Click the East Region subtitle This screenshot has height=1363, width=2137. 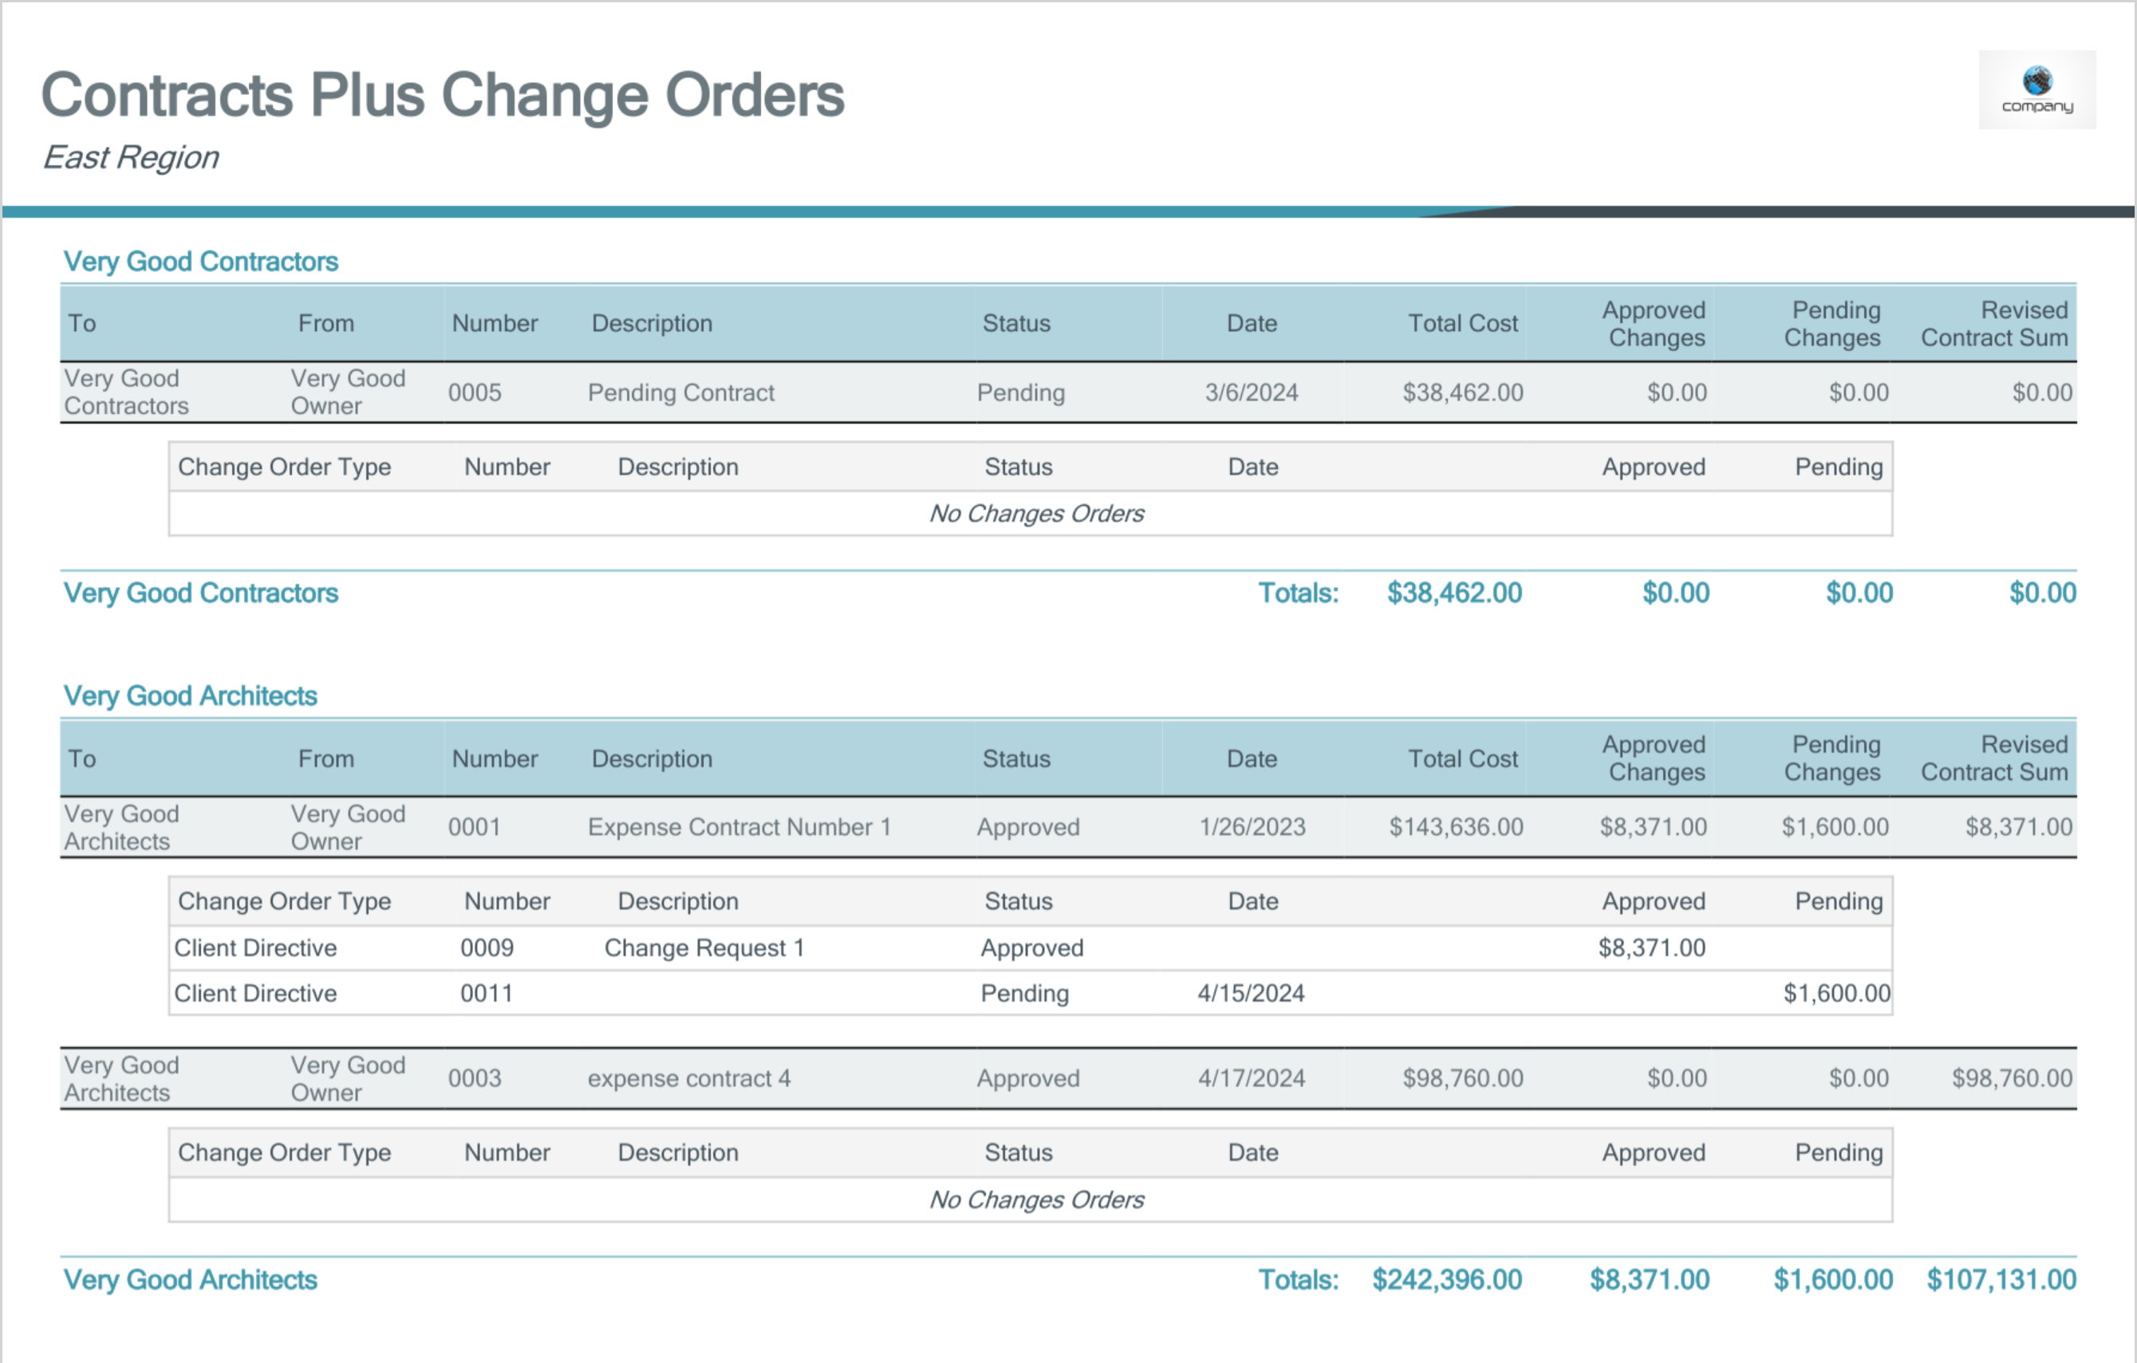point(131,158)
